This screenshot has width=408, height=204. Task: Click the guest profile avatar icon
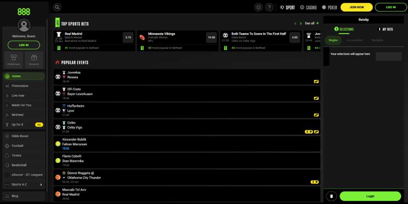pyautogui.click(x=24, y=25)
